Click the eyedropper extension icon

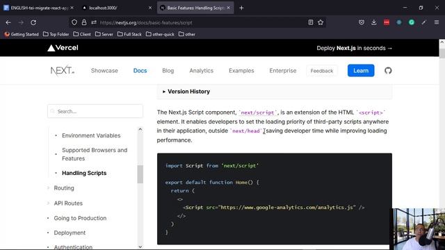tap(424, 22)
